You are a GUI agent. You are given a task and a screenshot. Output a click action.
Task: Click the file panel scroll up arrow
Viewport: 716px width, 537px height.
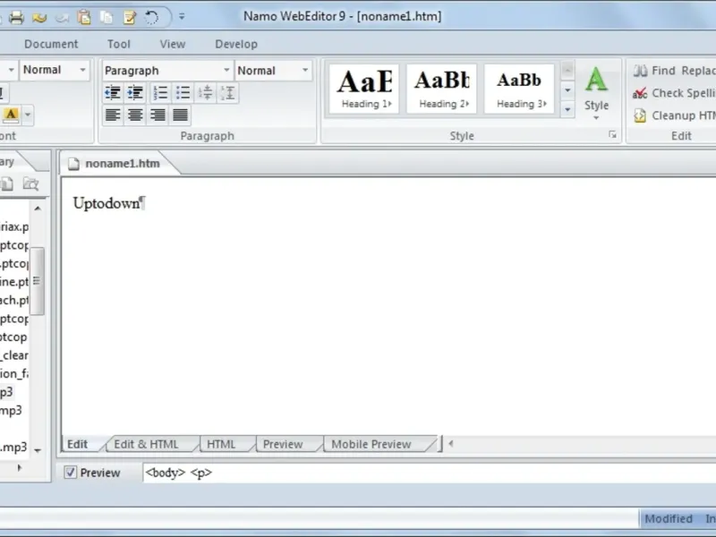pyautogui.click(x=38, y=209)
